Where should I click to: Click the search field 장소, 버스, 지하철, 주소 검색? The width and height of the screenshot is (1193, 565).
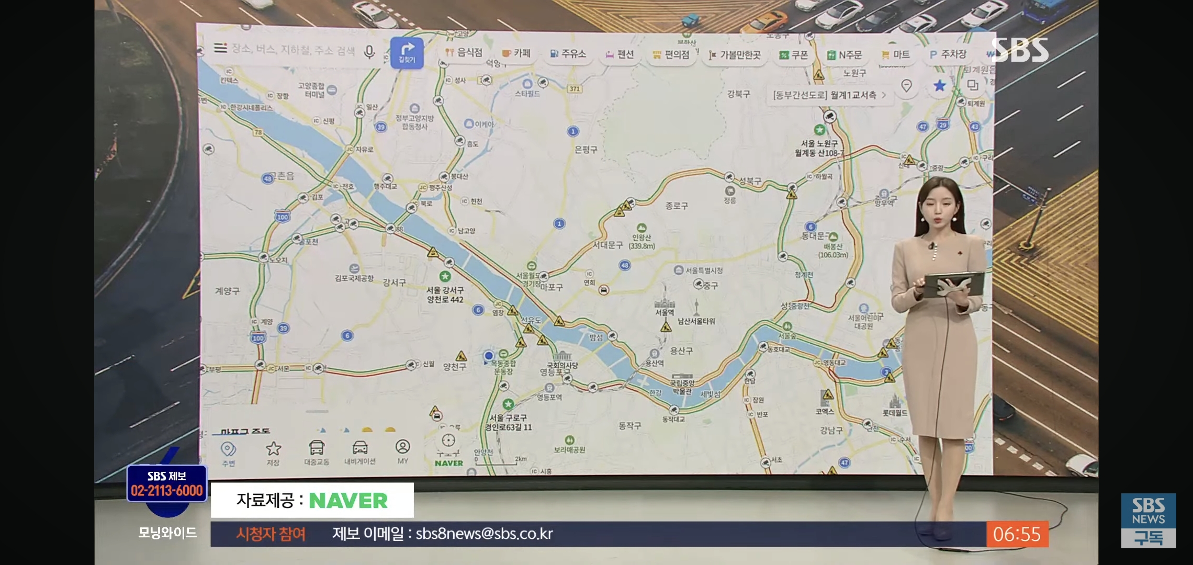click(x=293, y=49)
